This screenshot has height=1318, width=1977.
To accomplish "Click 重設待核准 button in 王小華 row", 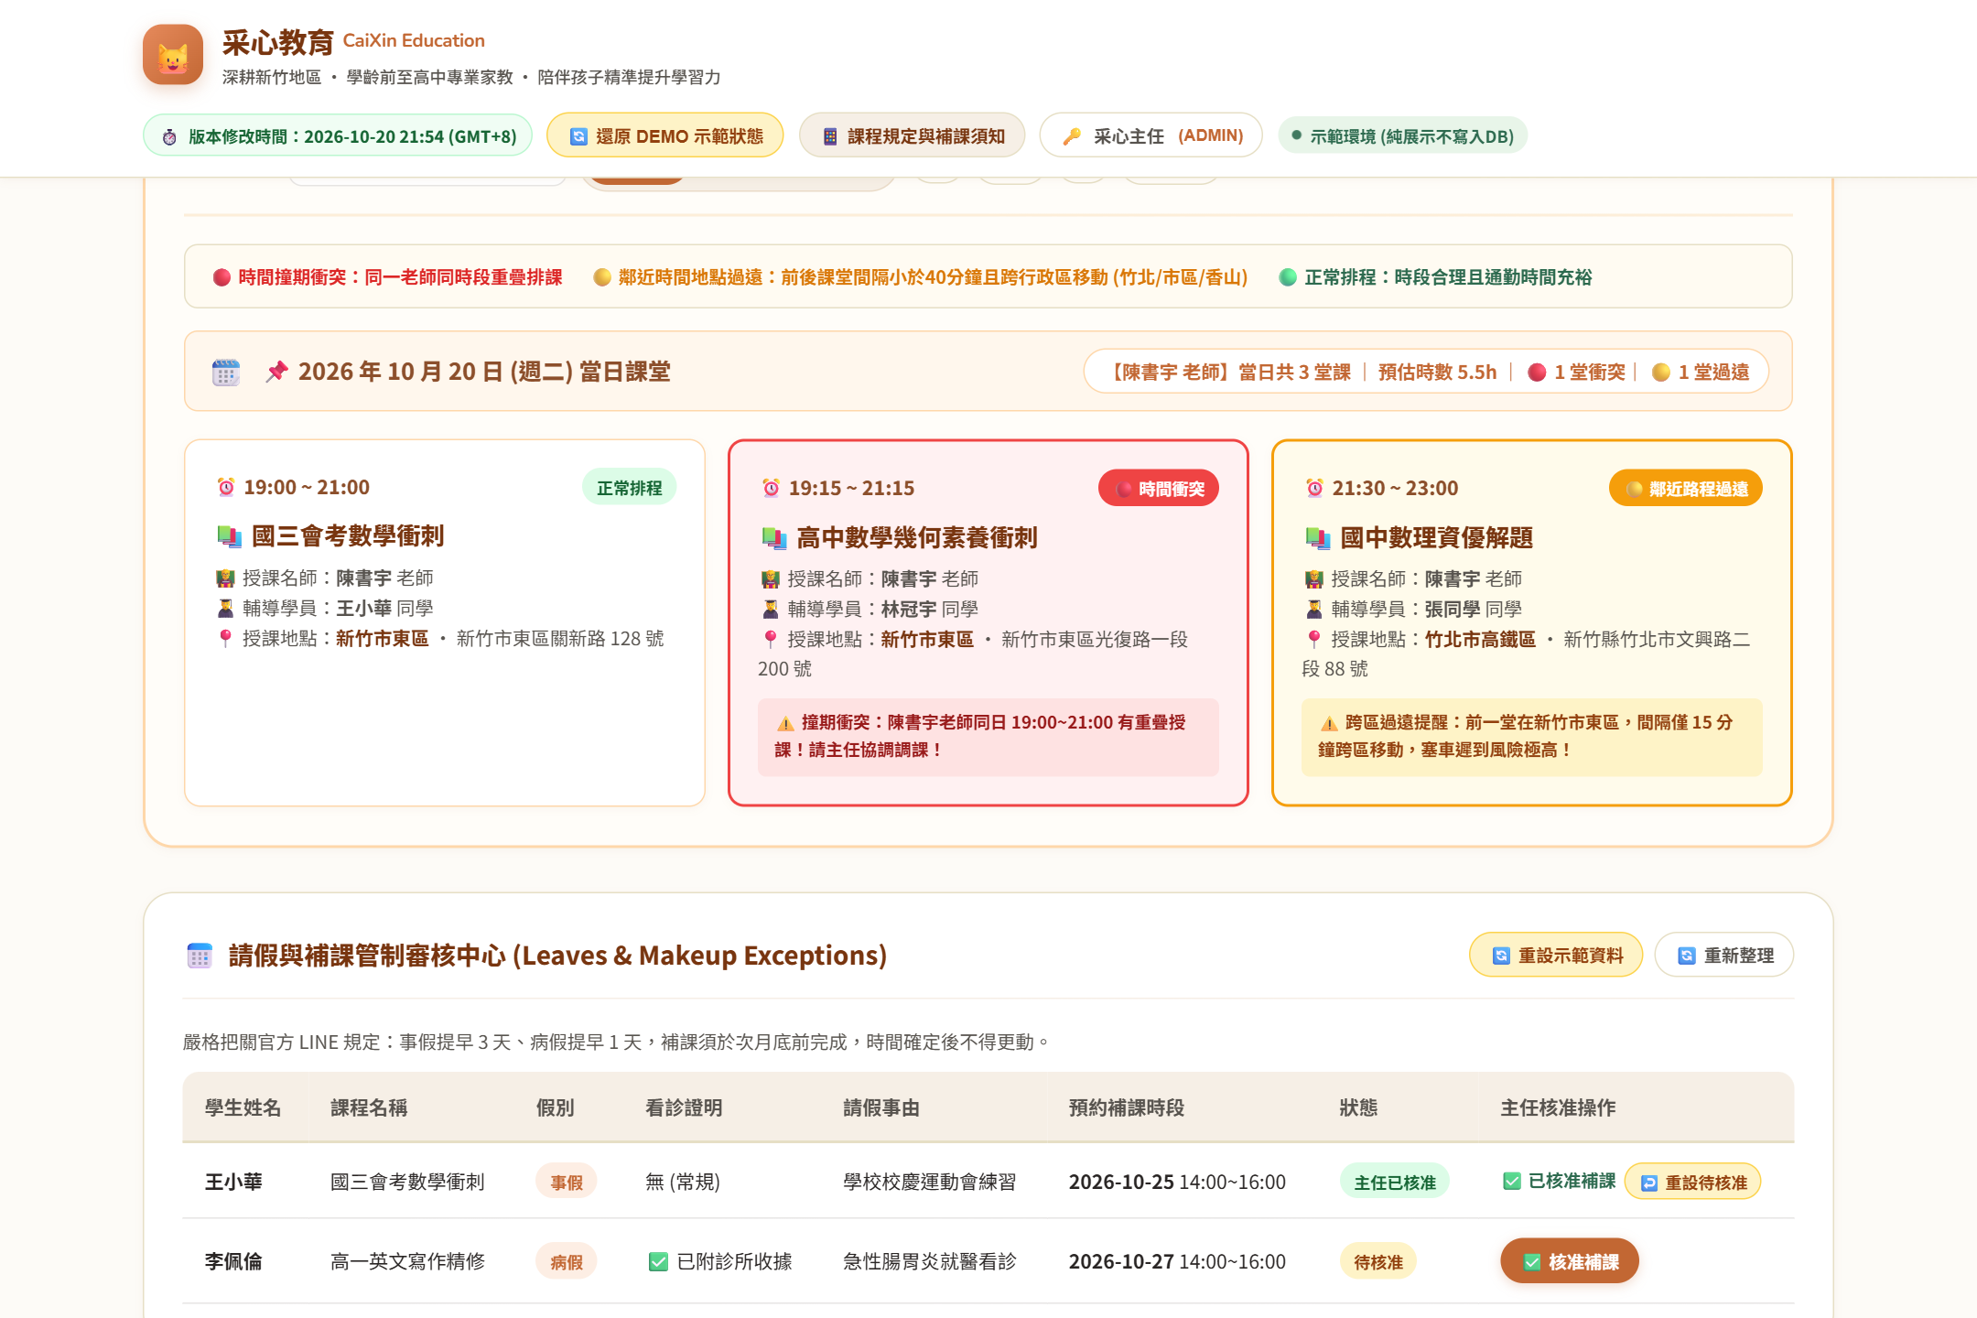I will click(1693, 1183).
